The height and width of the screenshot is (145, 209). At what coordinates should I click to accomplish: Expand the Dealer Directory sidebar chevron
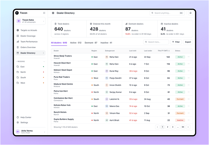point(44,53)
